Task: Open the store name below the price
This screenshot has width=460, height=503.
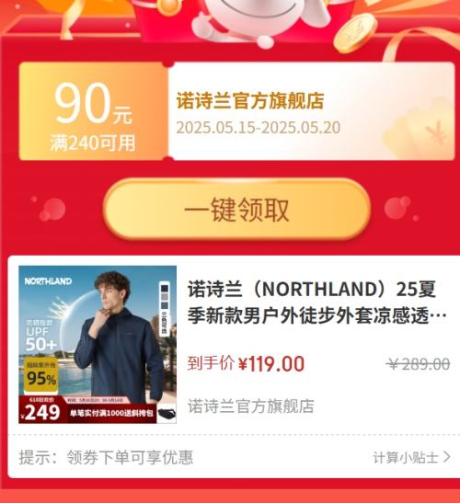Action: [x=251, y=406]
